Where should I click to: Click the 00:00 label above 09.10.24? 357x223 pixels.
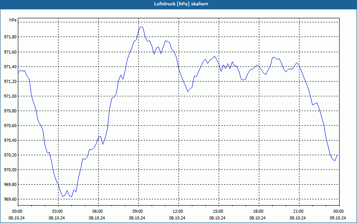pos(338,211)
